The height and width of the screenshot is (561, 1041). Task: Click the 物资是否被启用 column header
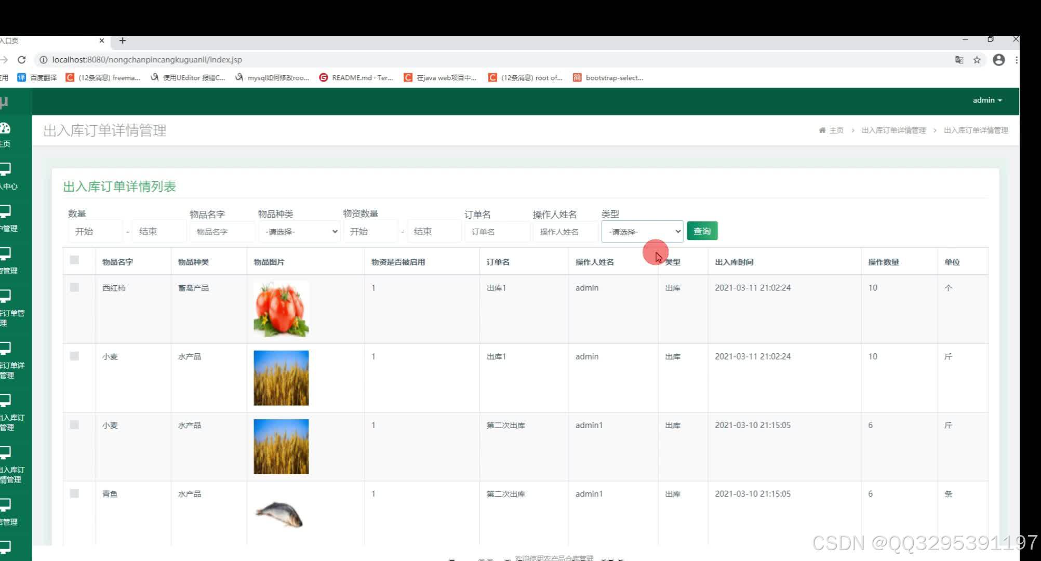tap(398, 262)
